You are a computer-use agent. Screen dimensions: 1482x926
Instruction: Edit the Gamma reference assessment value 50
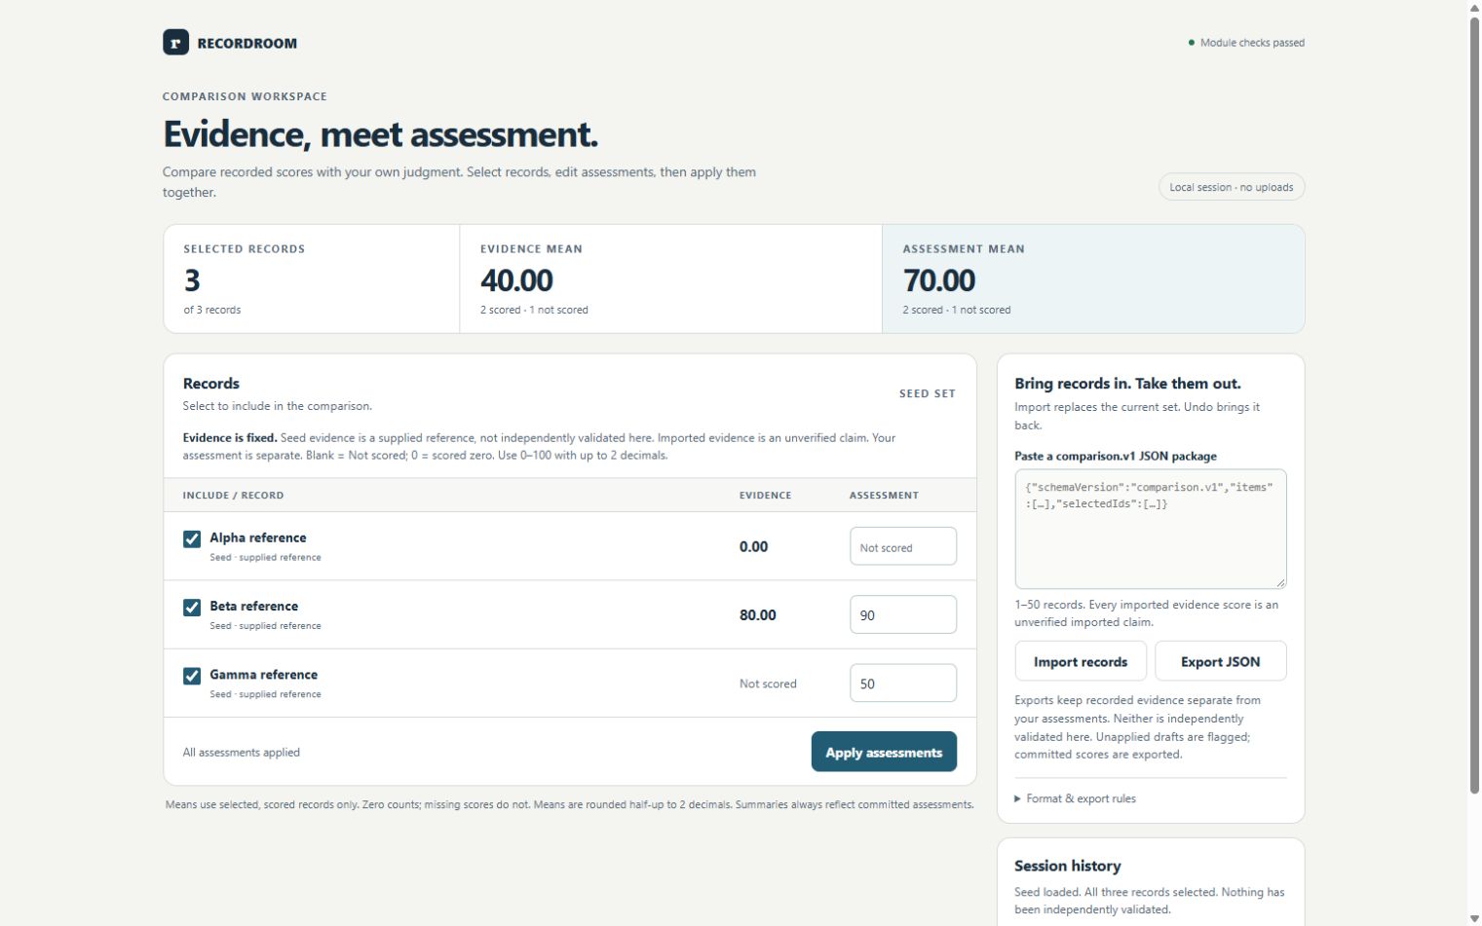(x=903, y=683)
